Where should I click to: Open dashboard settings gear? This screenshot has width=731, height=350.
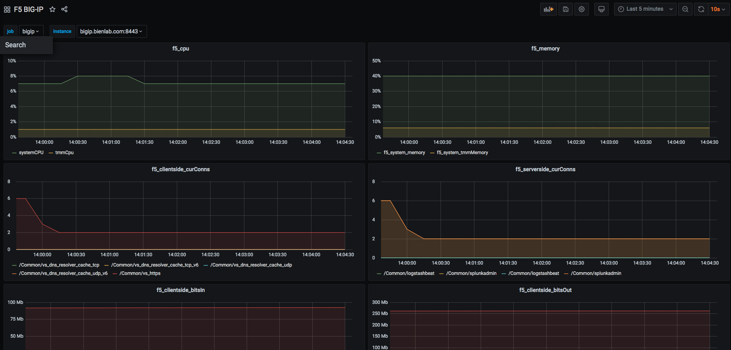point(582,9)
